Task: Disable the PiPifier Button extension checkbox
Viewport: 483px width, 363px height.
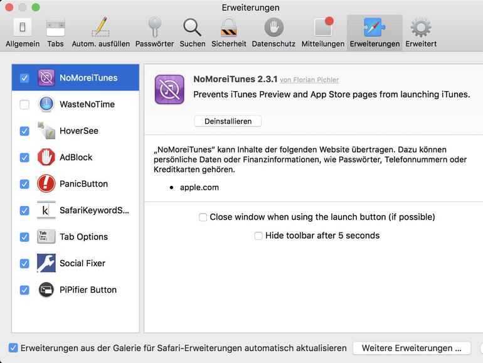Action: click(24, 290)
